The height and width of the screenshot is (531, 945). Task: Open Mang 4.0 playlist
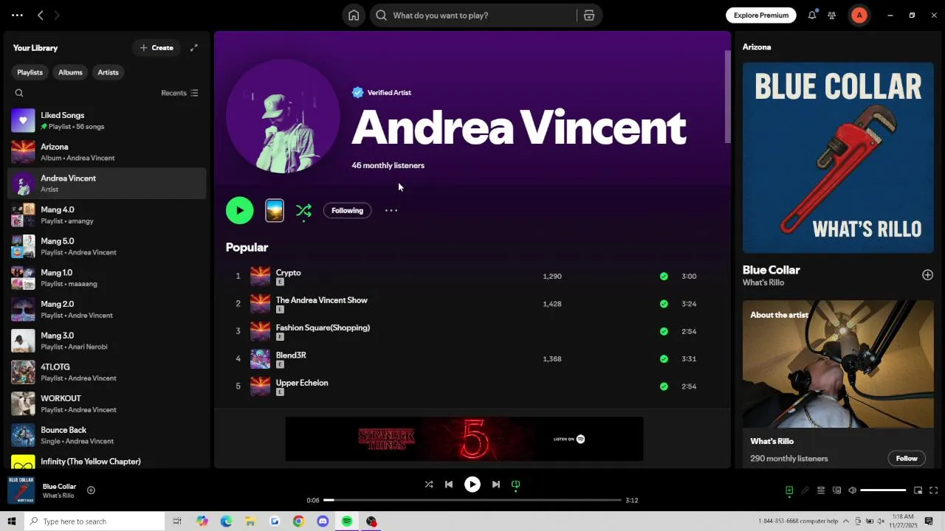point(107,215)
